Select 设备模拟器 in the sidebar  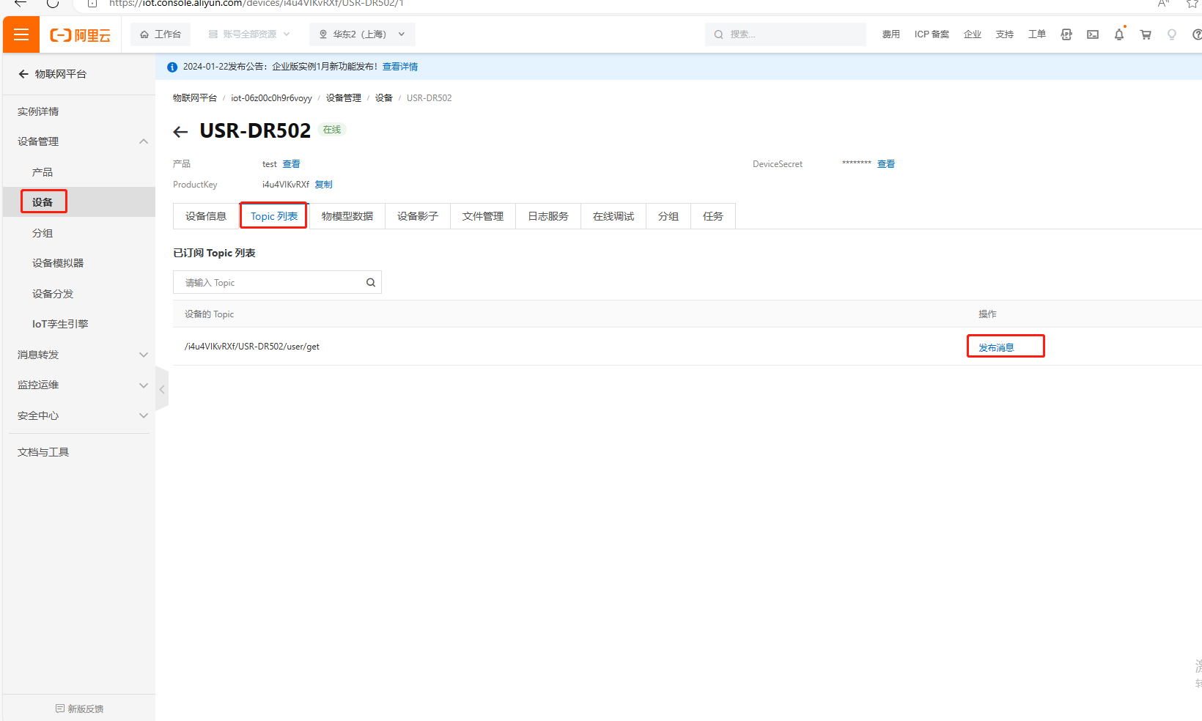click(58, 263)
